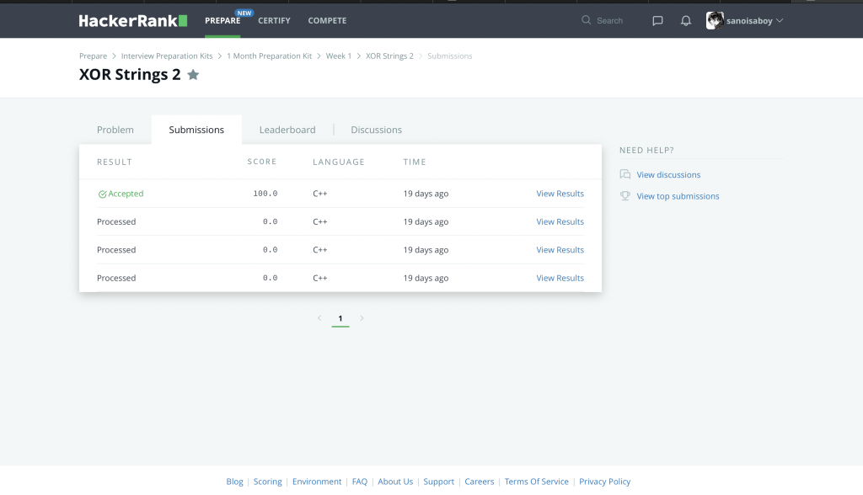
Task: Open the About Us footer link
Action: tap(395, 482)
